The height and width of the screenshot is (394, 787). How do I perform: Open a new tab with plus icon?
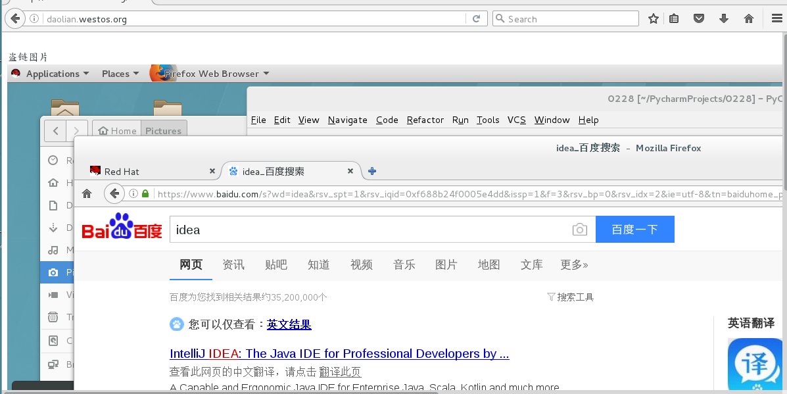click(372, 171)
